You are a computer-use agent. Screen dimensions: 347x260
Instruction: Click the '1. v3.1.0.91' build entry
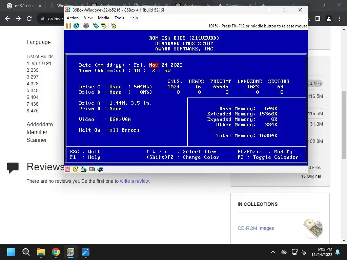point(39,63)
